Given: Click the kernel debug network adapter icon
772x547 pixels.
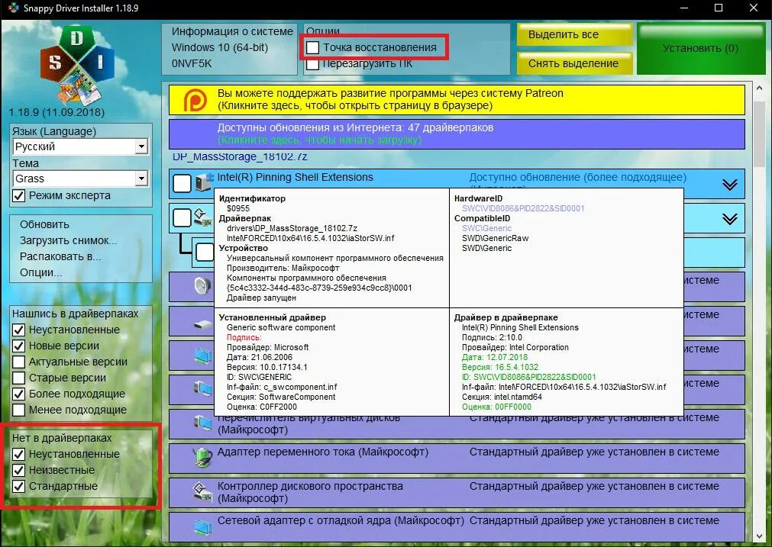Looking at the screenshot, I should 202,526.
